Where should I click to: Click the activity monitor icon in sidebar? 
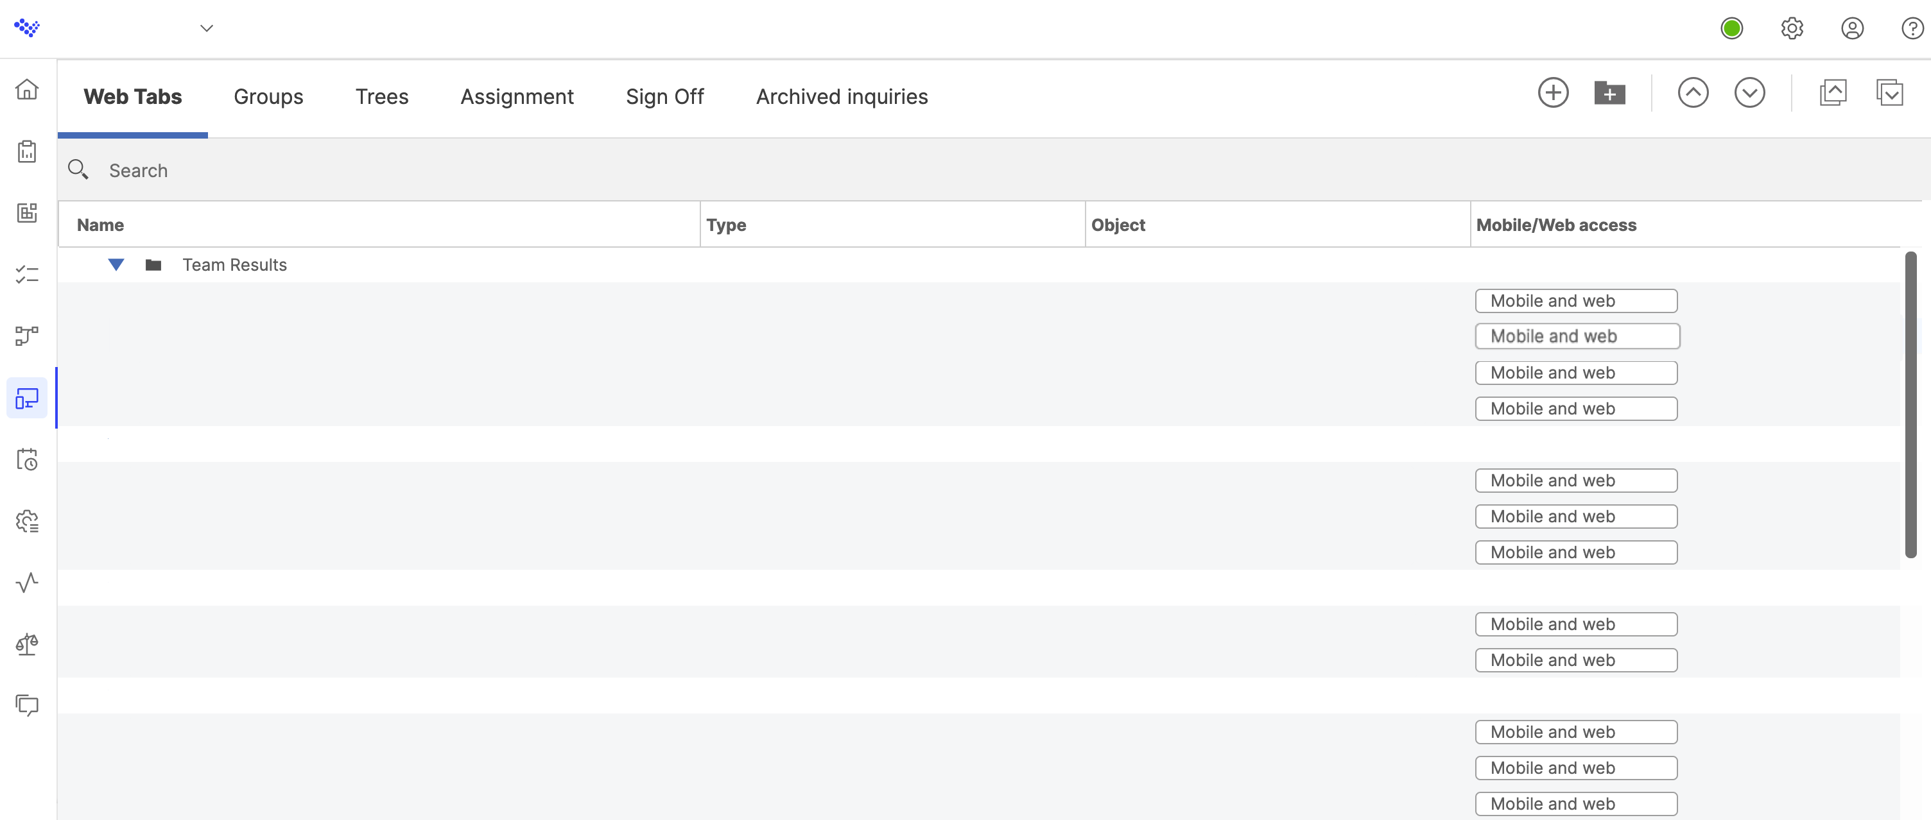pos(28,584)
